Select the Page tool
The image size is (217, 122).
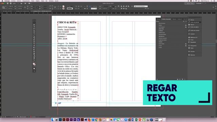pos(34,27)
